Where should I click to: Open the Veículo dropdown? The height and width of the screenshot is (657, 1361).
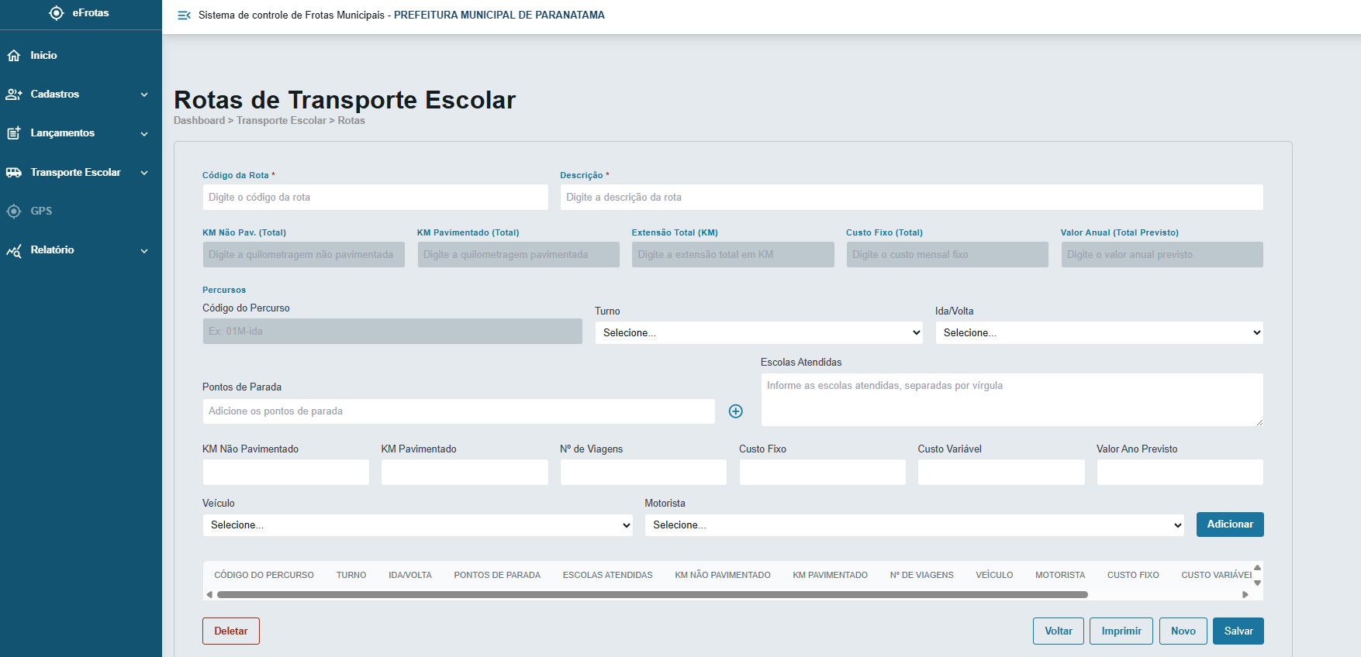tap(417, 525)
